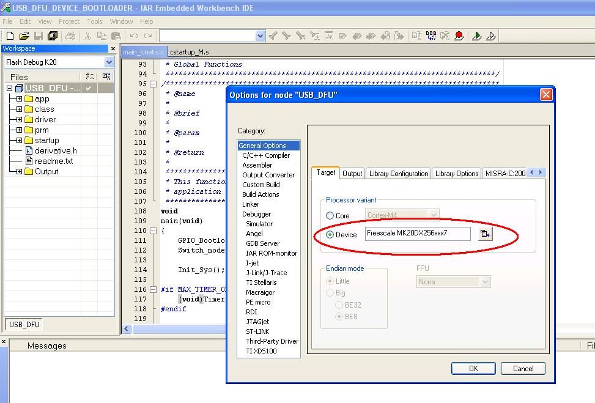The width and height of the screenshot is (595, 403).
Task: Click the Stop Build icon
Action: pyautogui.click(x=445, y=36)
